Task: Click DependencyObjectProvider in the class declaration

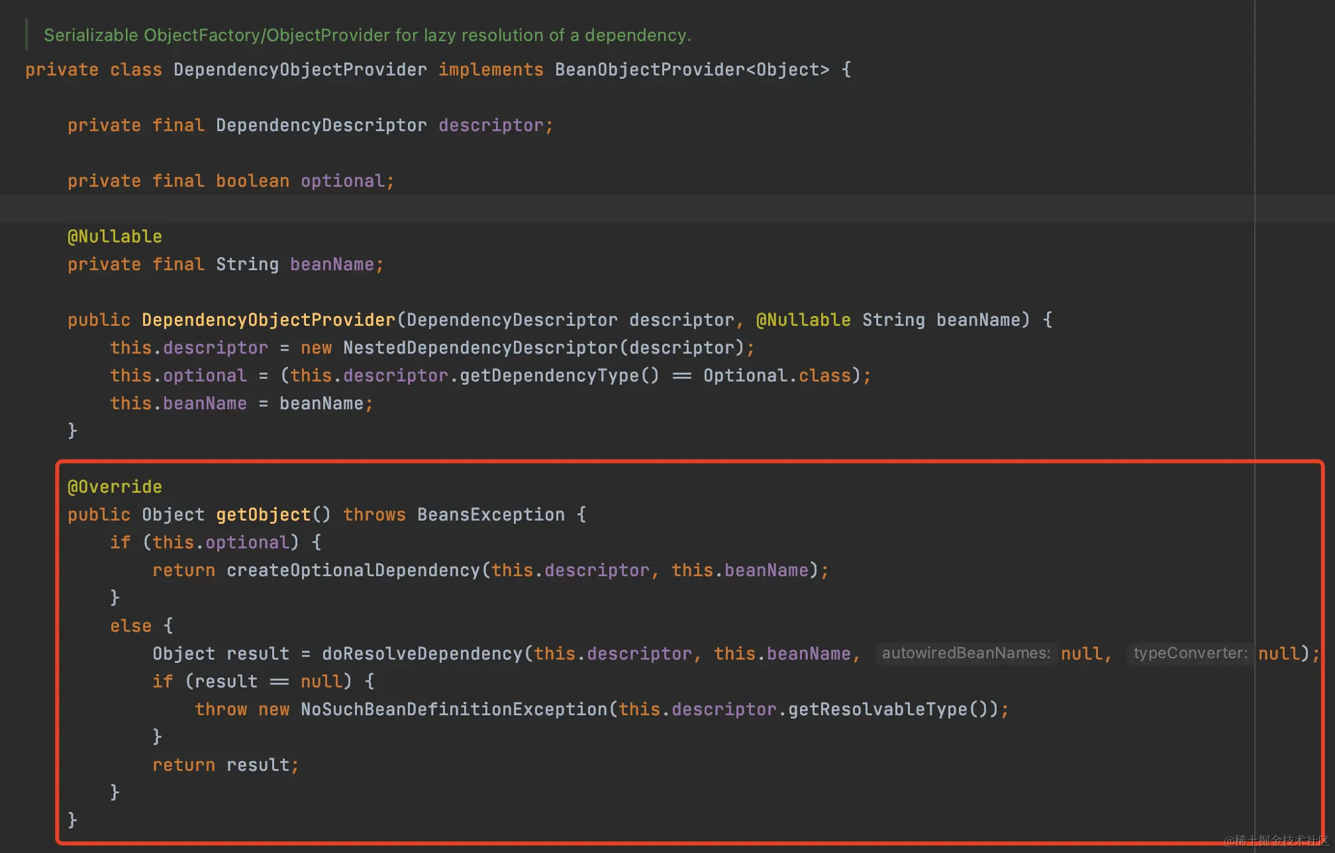Action: (299, 70)
